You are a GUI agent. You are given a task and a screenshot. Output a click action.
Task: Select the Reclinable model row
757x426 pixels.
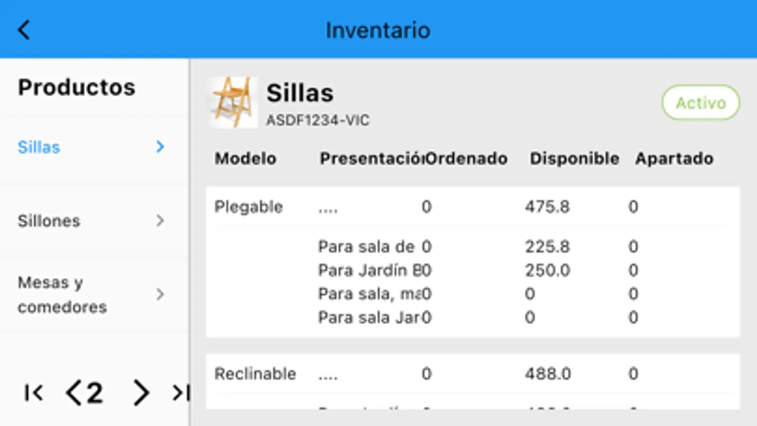click(472, 374)
